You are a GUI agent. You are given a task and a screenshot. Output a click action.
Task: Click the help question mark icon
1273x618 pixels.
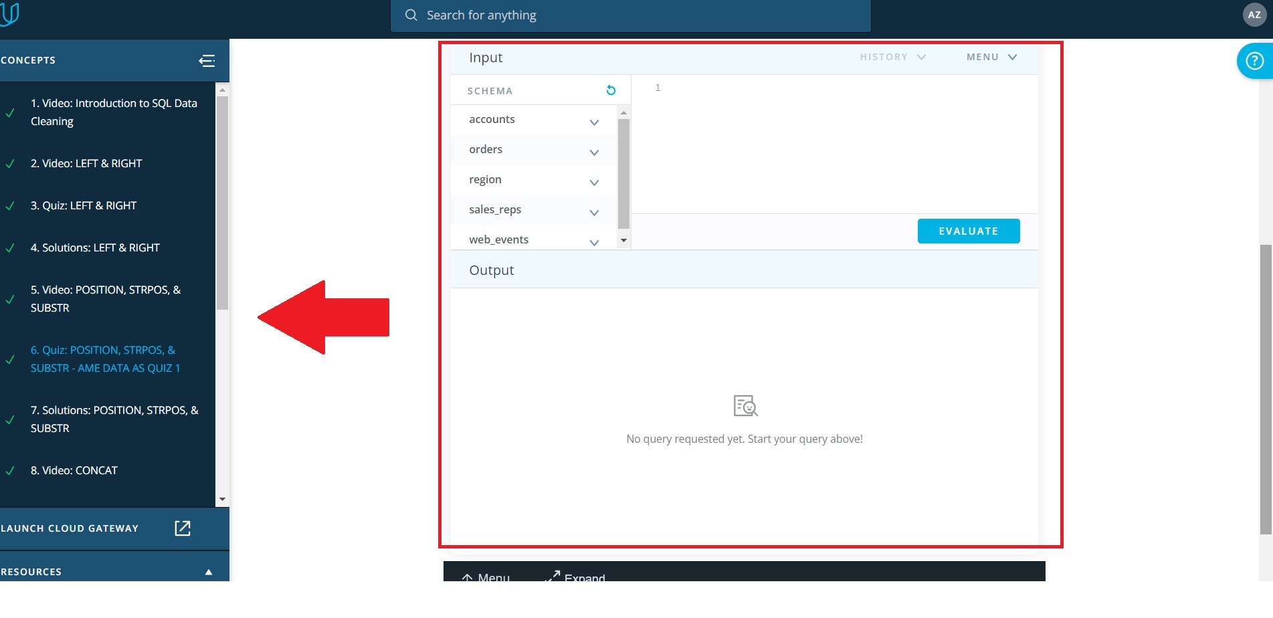click(1253, 61)
